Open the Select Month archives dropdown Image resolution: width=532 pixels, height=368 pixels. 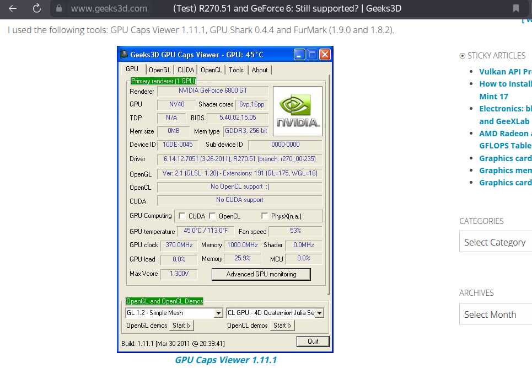pos(496,314)
